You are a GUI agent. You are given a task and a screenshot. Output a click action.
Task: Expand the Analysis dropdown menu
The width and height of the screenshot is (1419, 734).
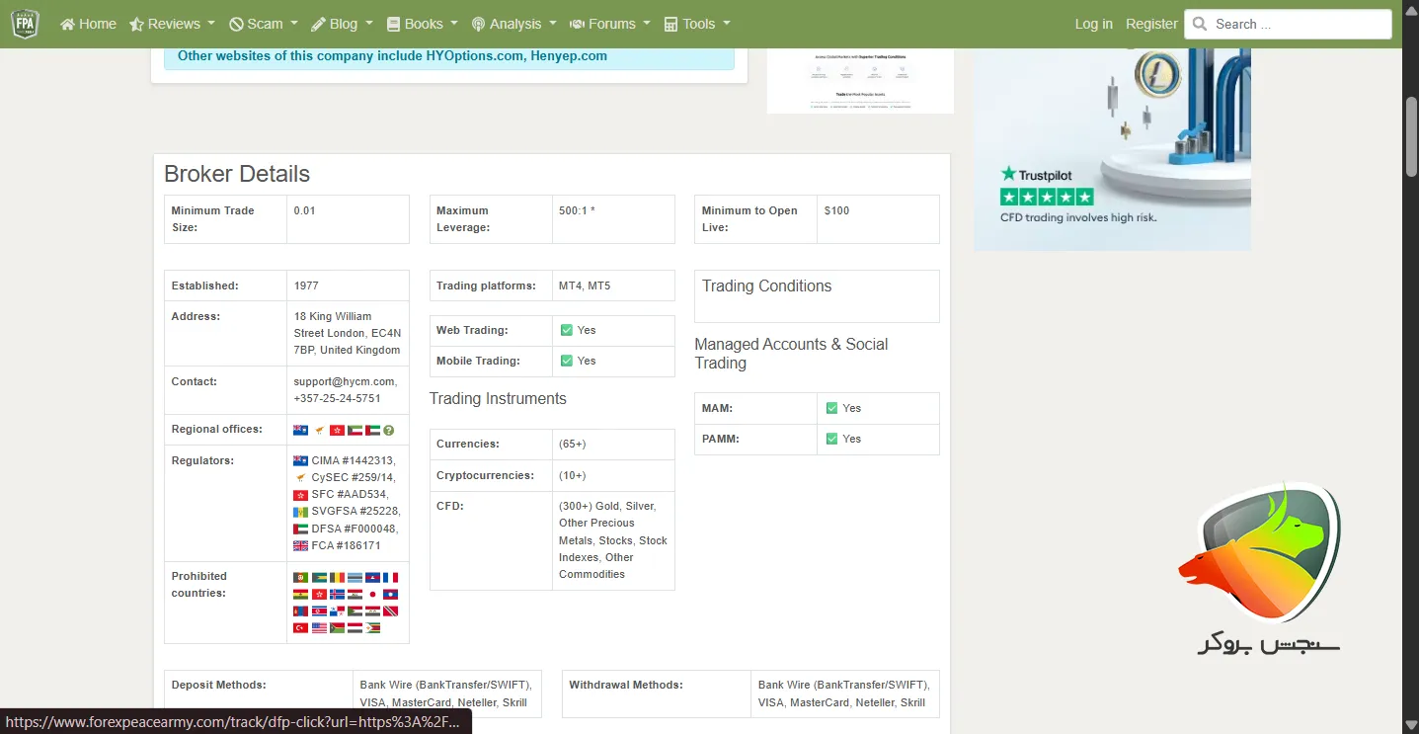[x=513, y=24]
